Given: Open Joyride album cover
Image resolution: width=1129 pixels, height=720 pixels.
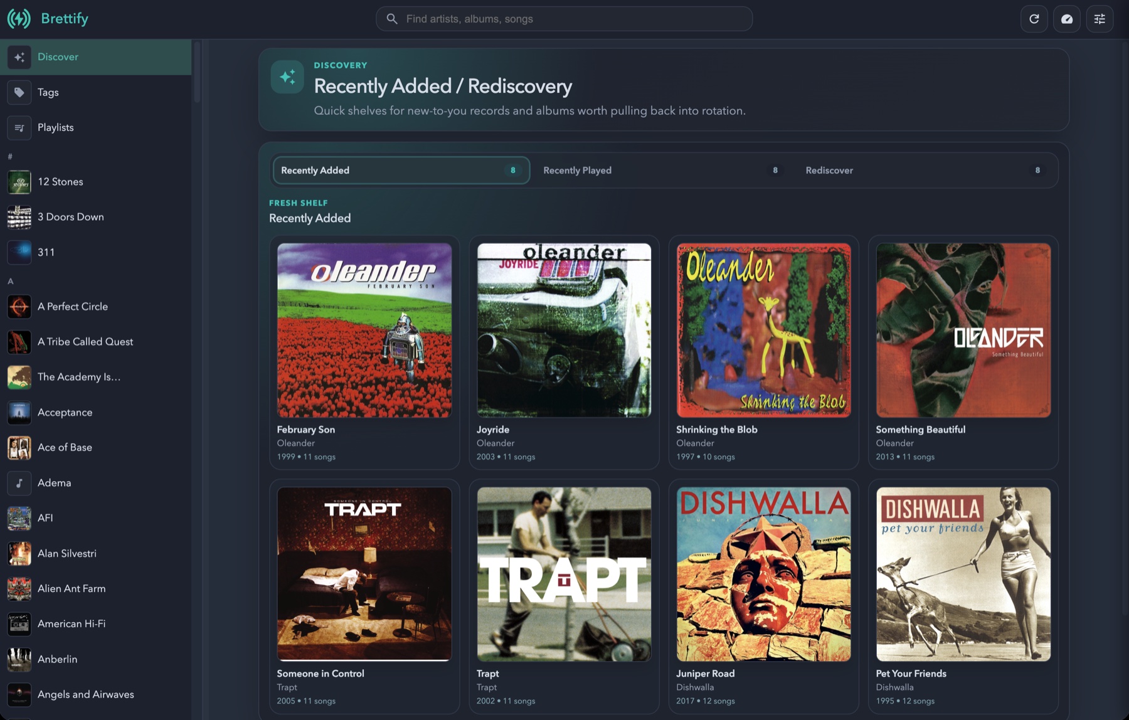Looking at the screenshot, I should [564, 330].
